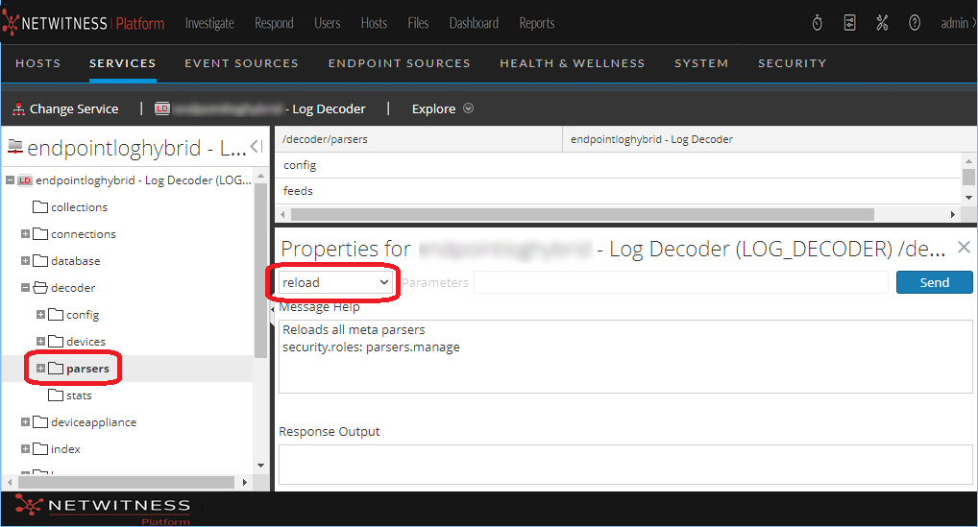Image resolution: width=978 pixels, height=527 pixels.
Task: Switch to the ENDPOINT SOURCES tab
Action: 400,63
